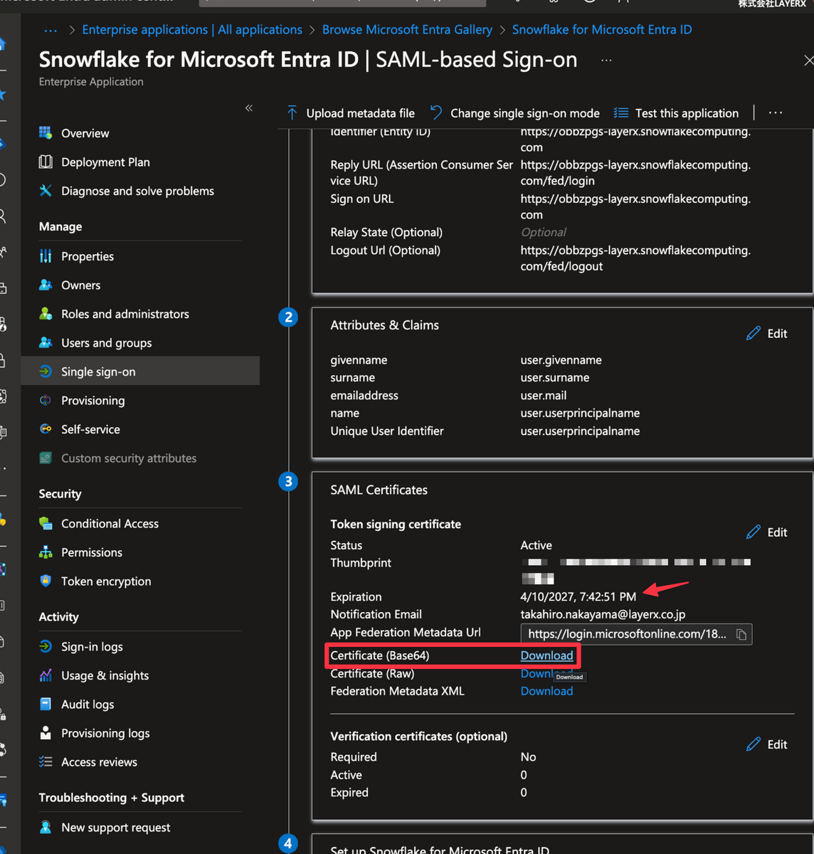Open the Enterprise applications breadcrumb
This screenshot has height=854, width=814.
(192, 30)
